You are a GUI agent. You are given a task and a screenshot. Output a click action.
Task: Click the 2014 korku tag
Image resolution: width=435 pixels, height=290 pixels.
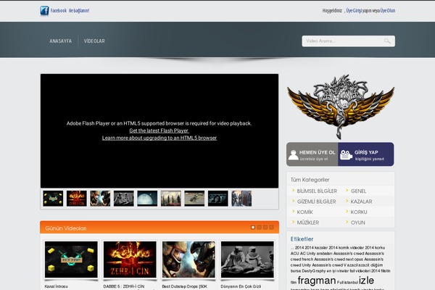[x=375, y=247]
